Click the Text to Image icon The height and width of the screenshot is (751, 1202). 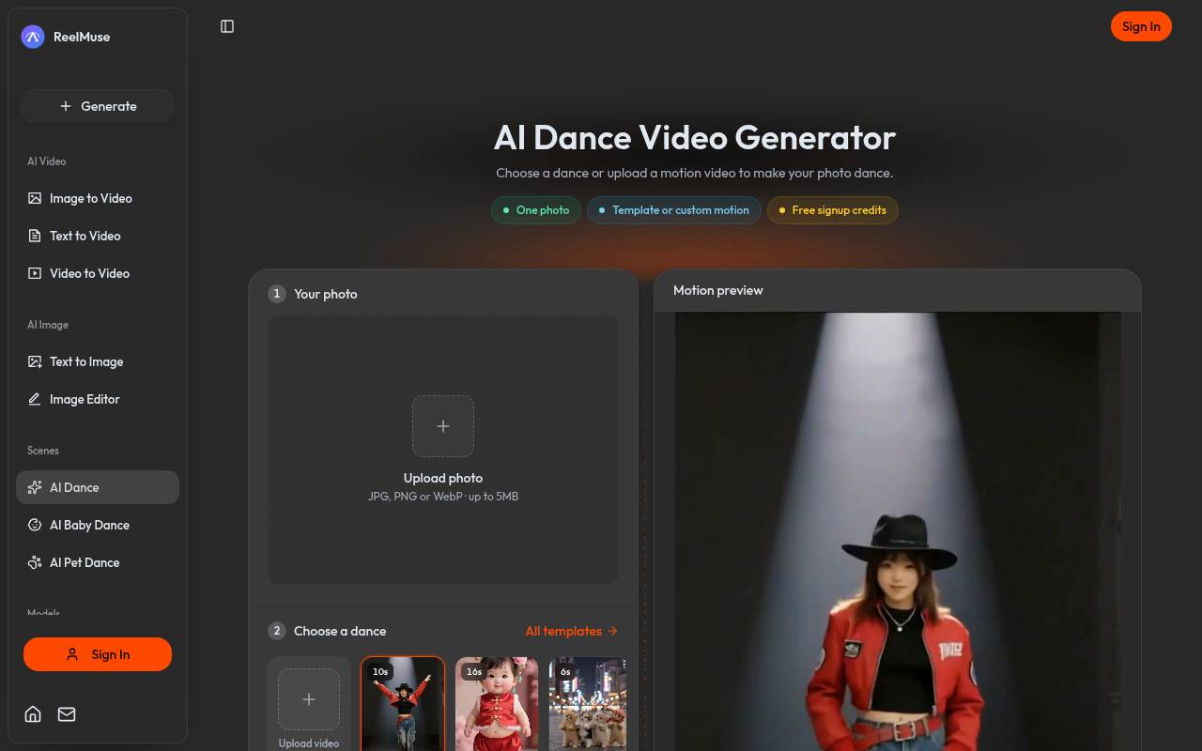pyautogui.click(x=35, y=361)
